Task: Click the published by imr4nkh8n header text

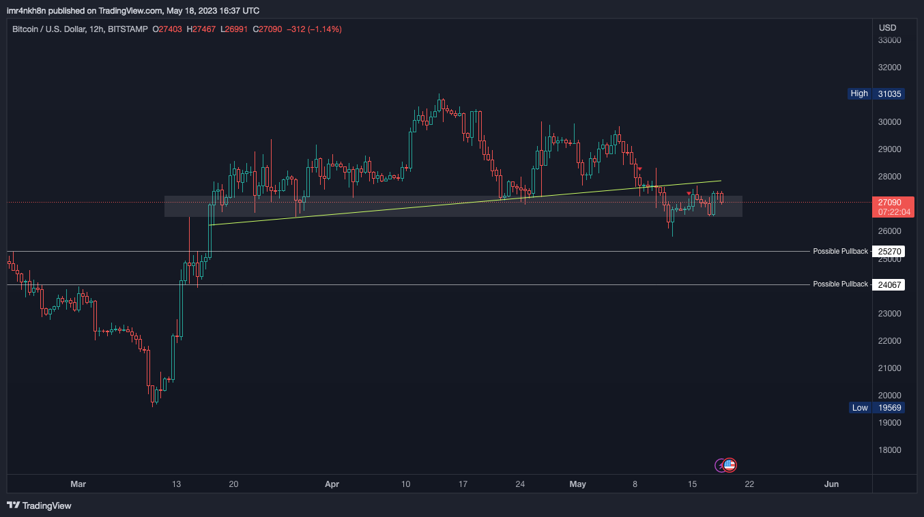Action: [133, 11]
